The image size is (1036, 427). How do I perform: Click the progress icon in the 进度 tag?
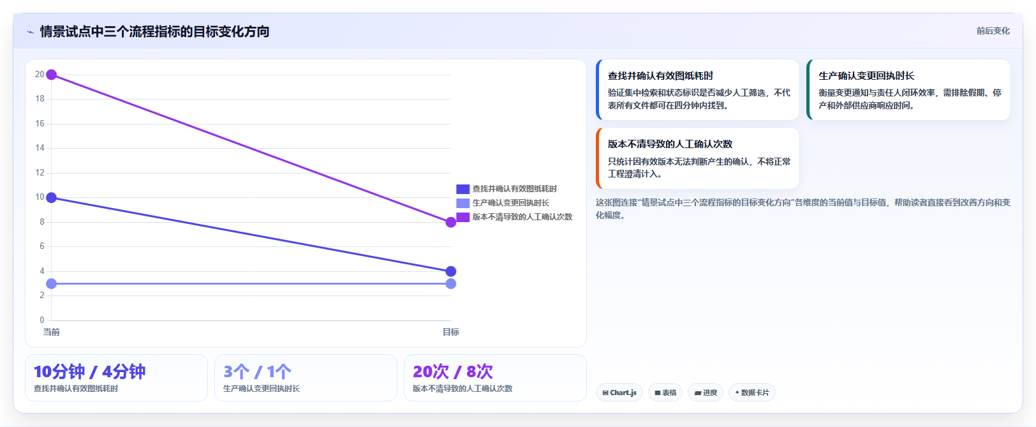point(698,393)
